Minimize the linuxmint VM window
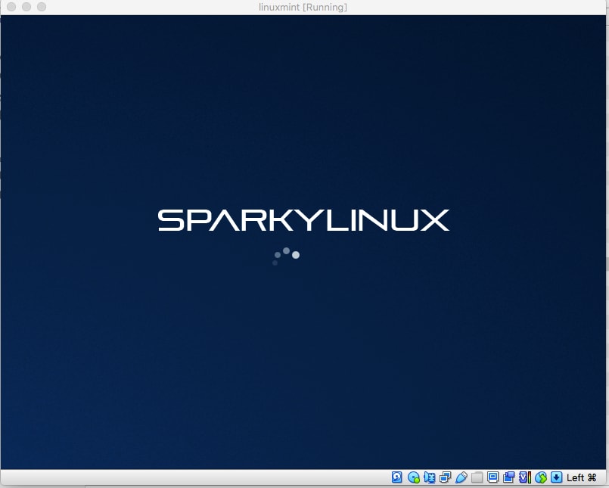 (x=26, y=7)
